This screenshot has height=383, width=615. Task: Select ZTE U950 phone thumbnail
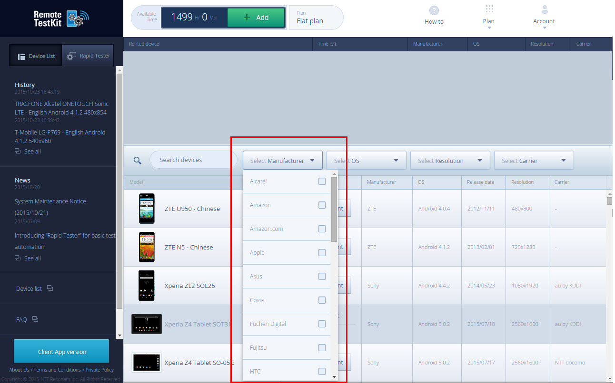click(x=147, y=209)
